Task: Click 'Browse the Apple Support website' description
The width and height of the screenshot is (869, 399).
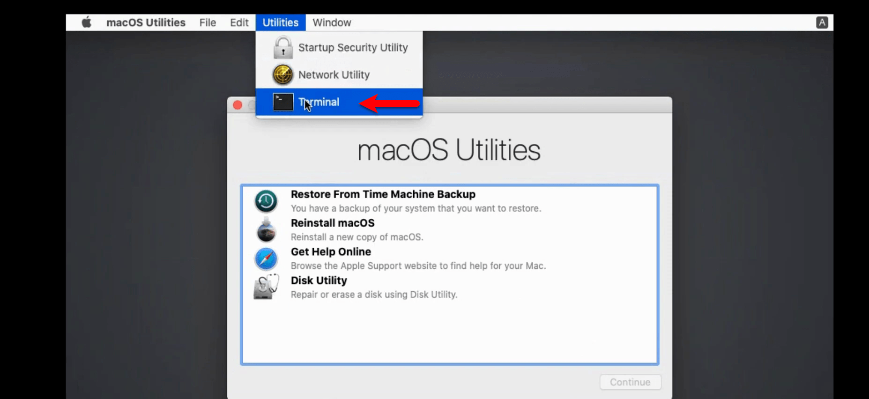Action: coord(418,266)
